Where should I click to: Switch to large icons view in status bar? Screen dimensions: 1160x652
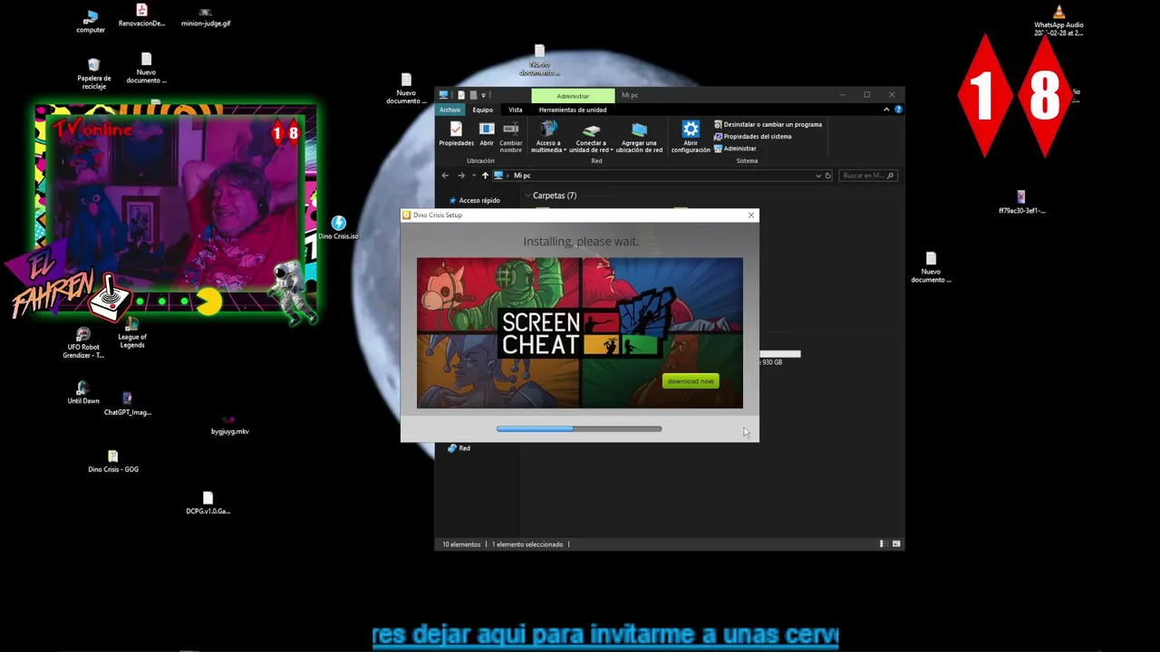pyautogui.click(x=896, y=544)
